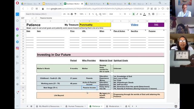The height and width of the screenshot is (109, 194).
Task: Switch to the Printable Version browser tab
Action: click(x=116, y=4)
